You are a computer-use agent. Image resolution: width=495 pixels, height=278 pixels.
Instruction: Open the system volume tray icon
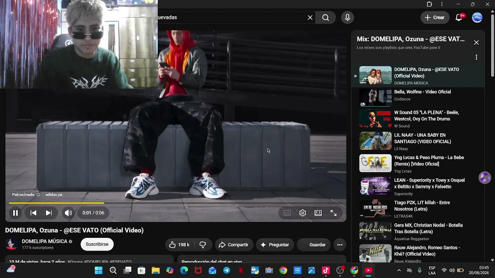(452, 270)
